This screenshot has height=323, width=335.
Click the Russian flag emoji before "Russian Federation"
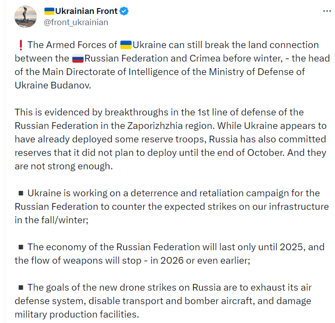click(78, 58)
